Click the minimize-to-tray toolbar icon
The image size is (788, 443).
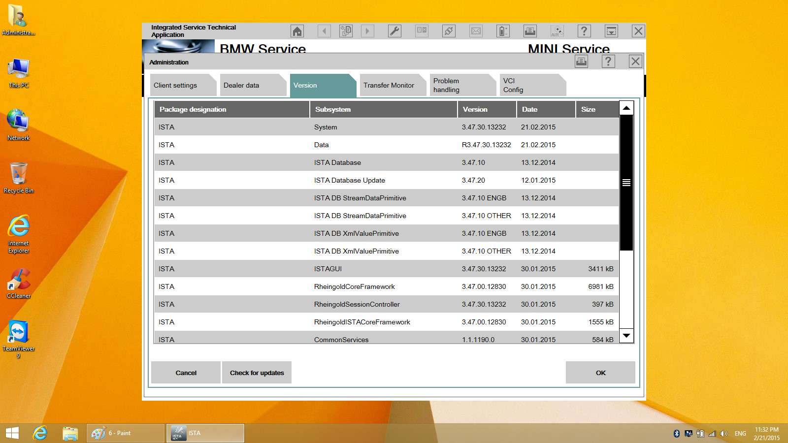click(611, 31)
